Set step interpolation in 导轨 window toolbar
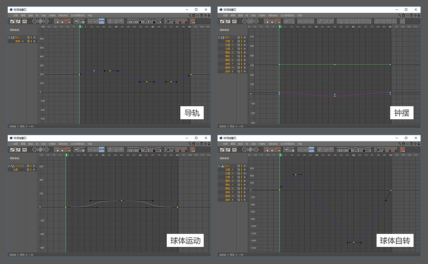 pyautogui.click(x=95, y=21)
